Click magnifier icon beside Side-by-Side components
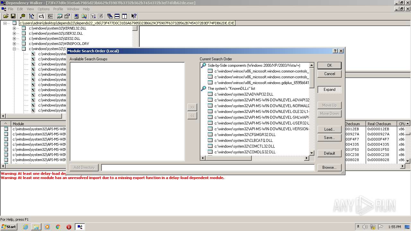Viewport: 411px width, 231px height. (203, 65)
